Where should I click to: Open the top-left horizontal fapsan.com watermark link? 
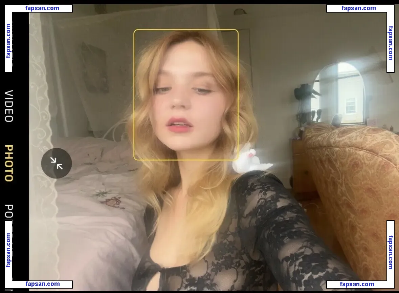pyautogui.click(x=42, y=8)
